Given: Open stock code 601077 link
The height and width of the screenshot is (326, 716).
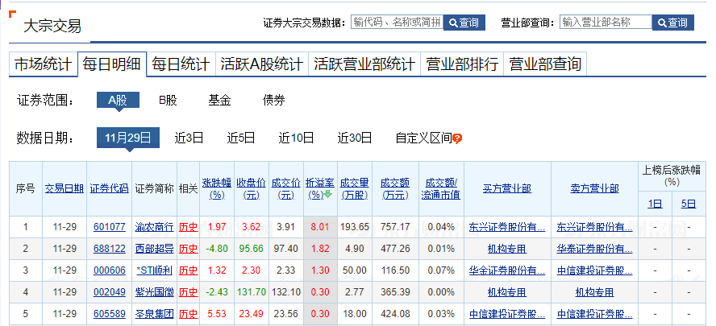Looking at the screenshot, I should coord(109,227).
